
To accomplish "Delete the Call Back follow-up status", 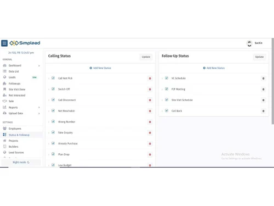I will point(264,111).
